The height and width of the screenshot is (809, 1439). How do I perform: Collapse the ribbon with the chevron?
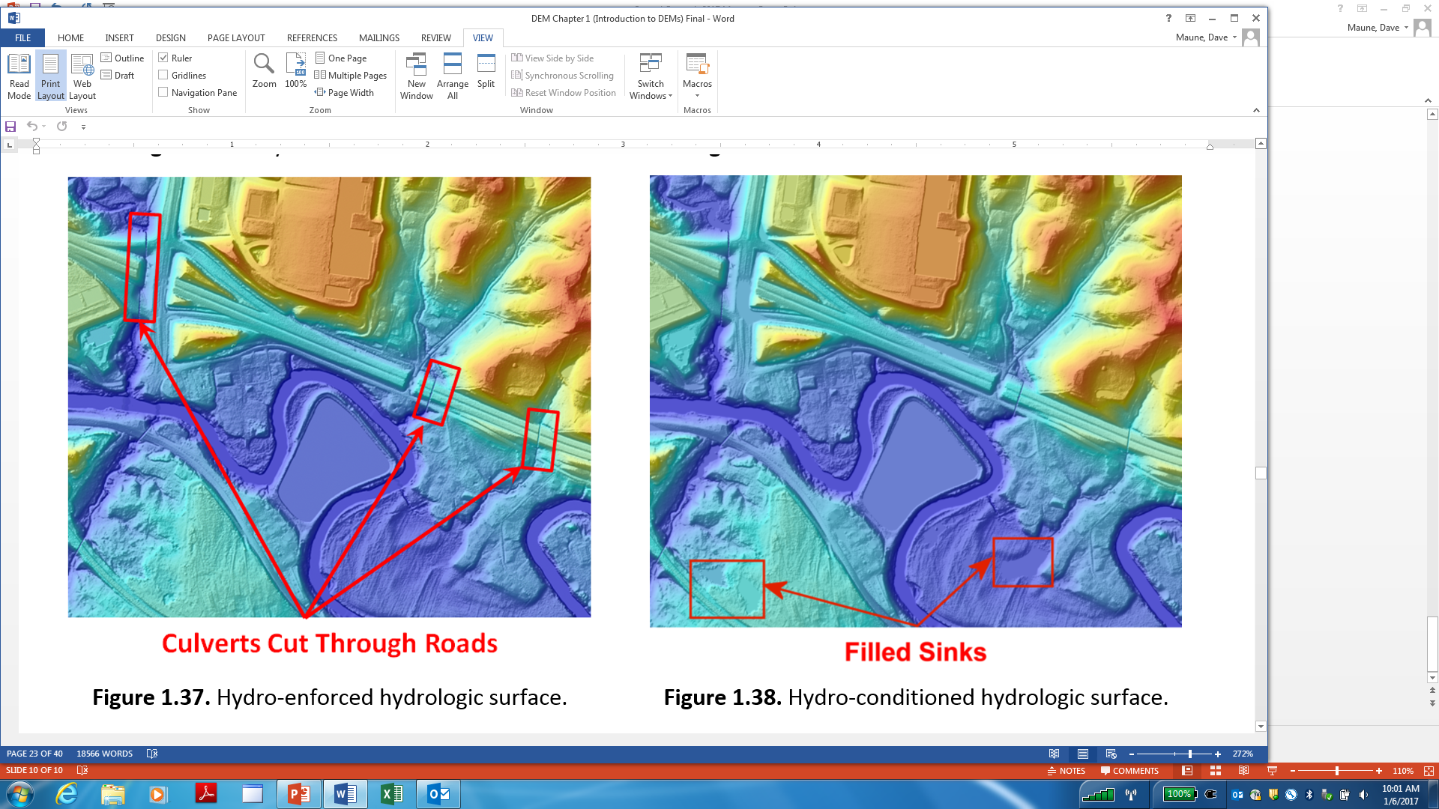click(x=1256, y=110)
